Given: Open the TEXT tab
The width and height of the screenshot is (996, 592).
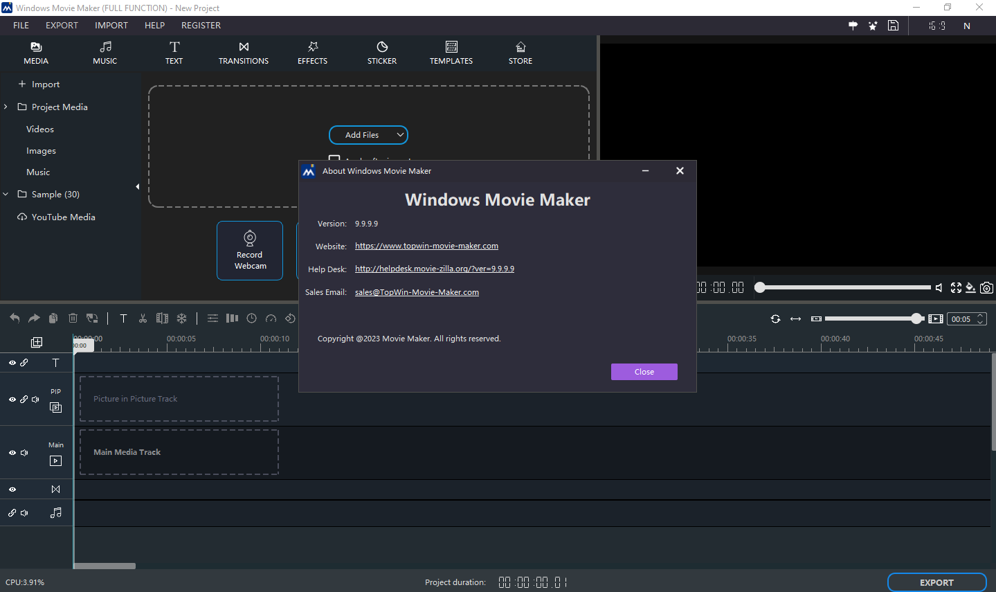Looking at the screenshot, I should tap(174, 53).
